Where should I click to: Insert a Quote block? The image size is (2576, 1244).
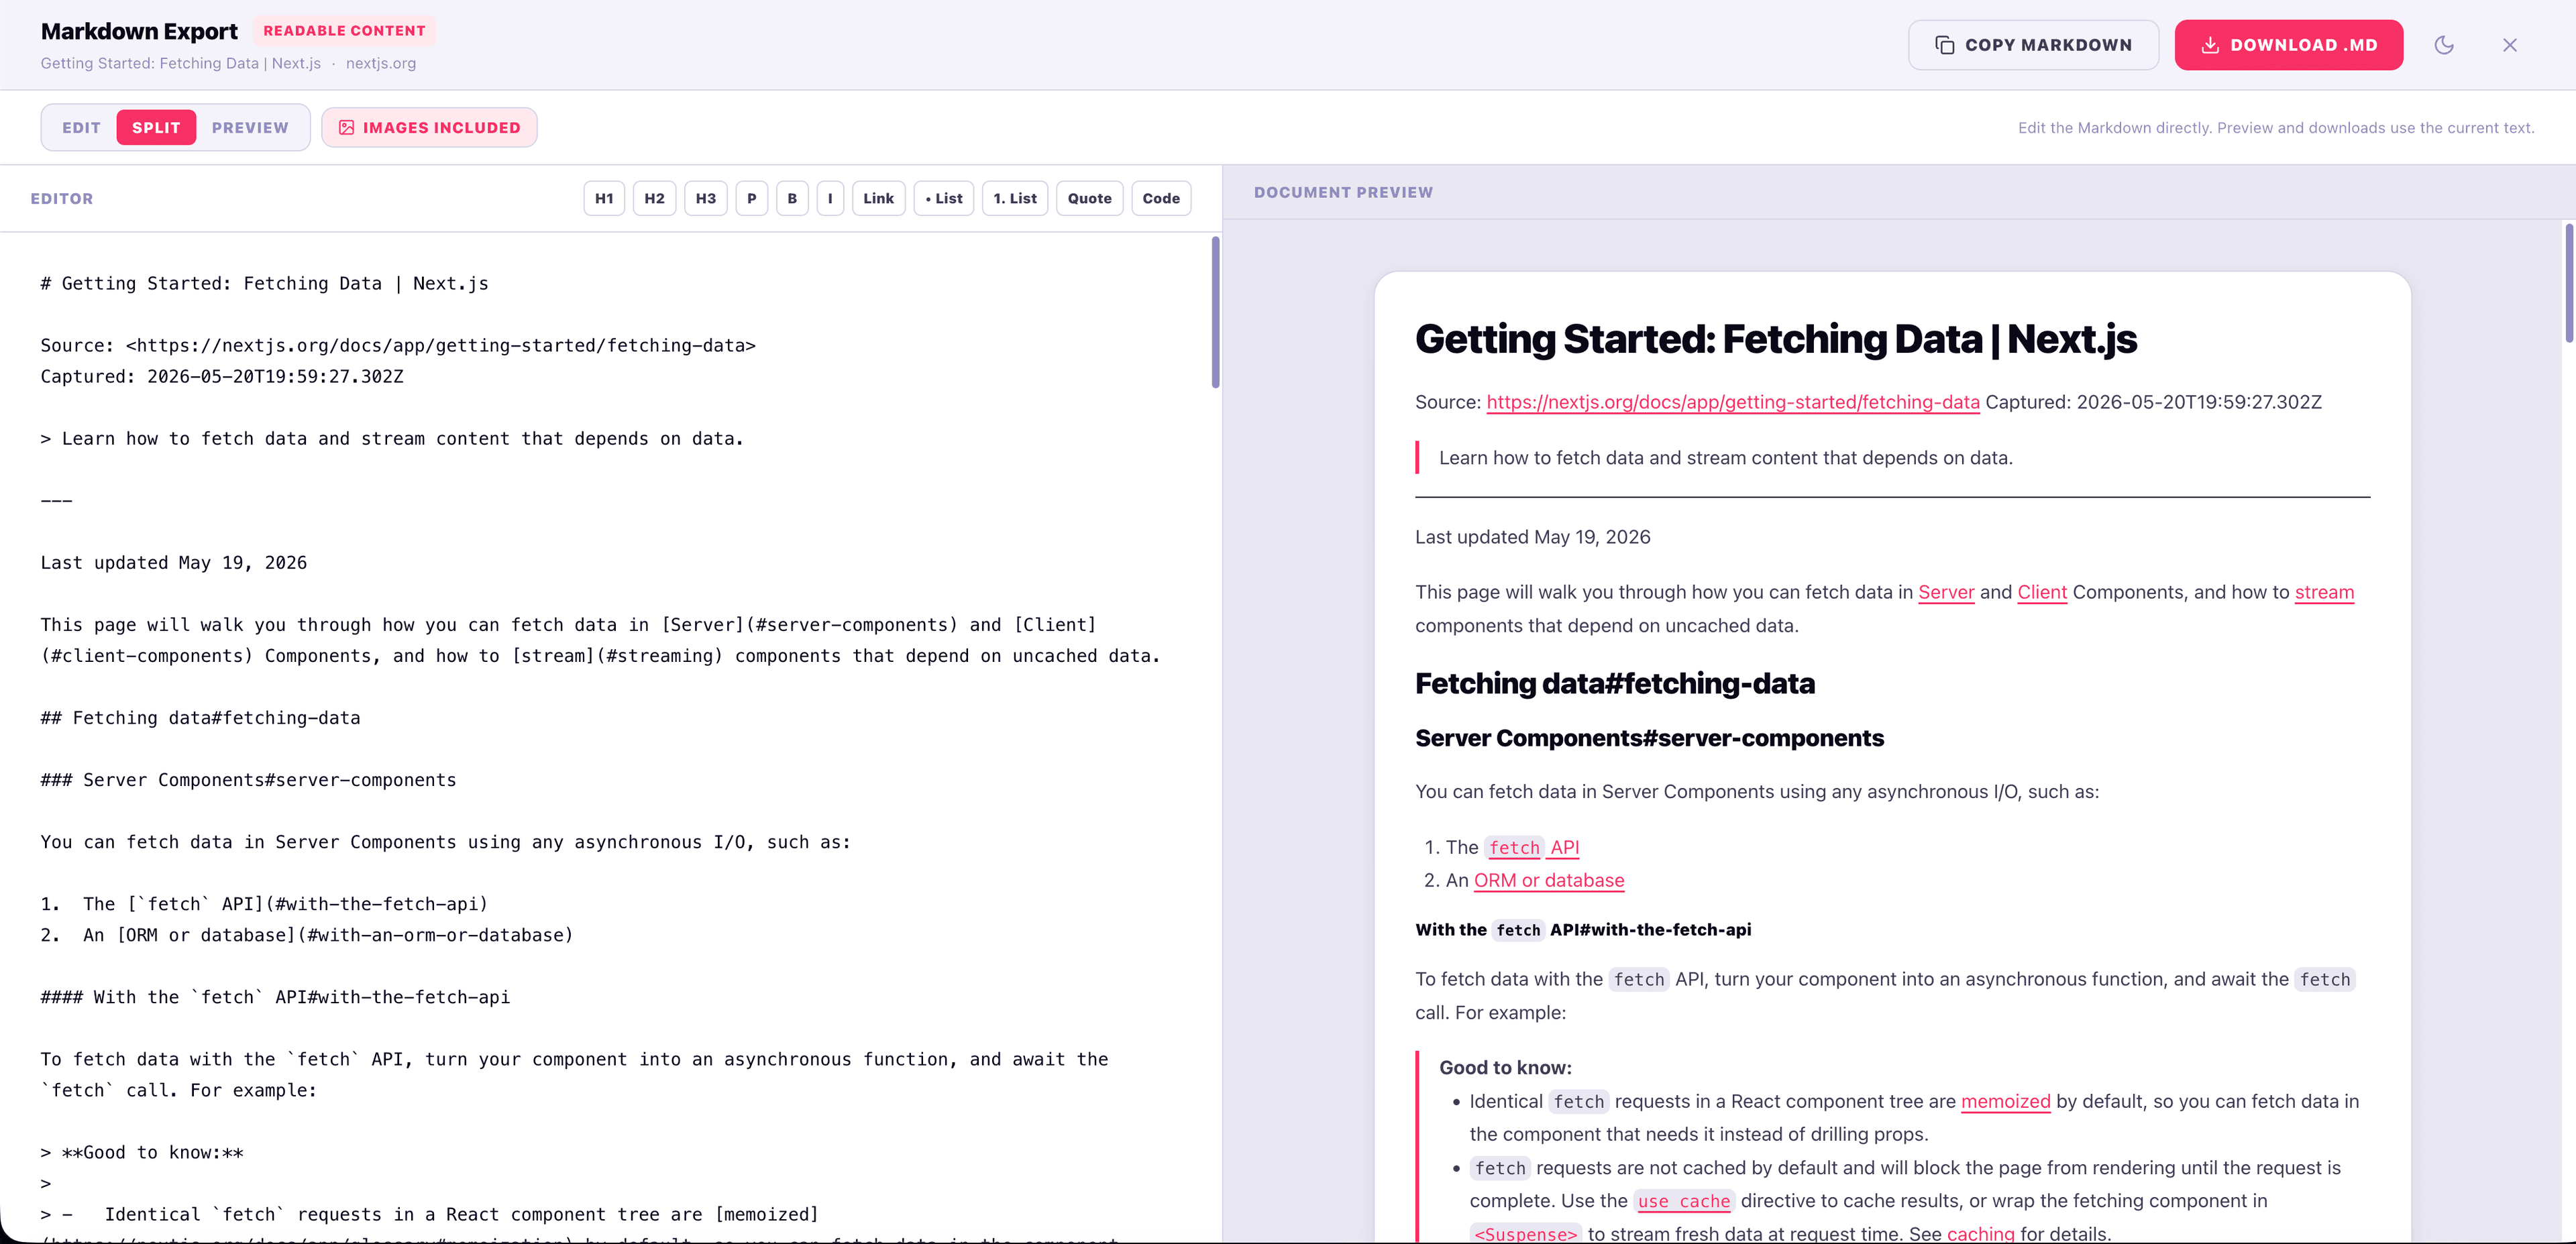point(1090,198)
